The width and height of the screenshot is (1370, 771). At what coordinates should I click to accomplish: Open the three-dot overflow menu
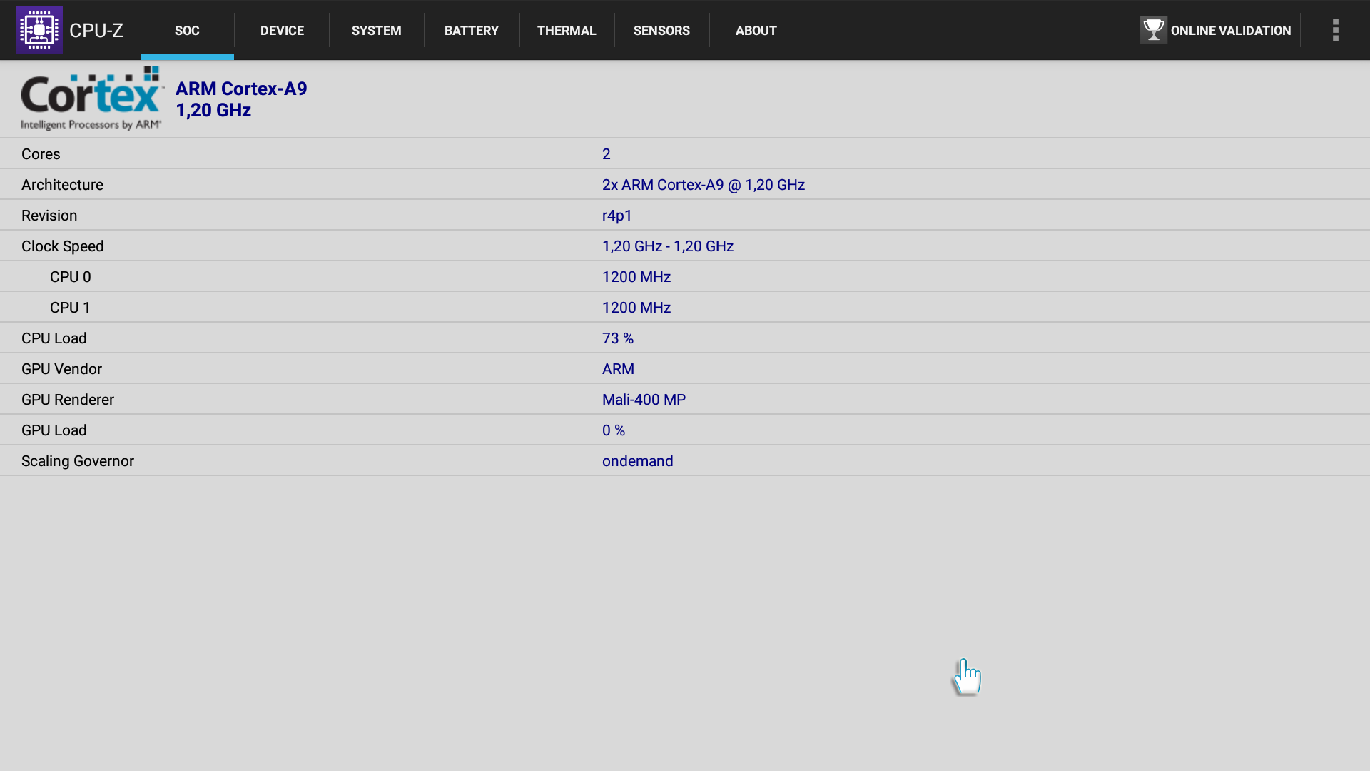(1335, 30)
